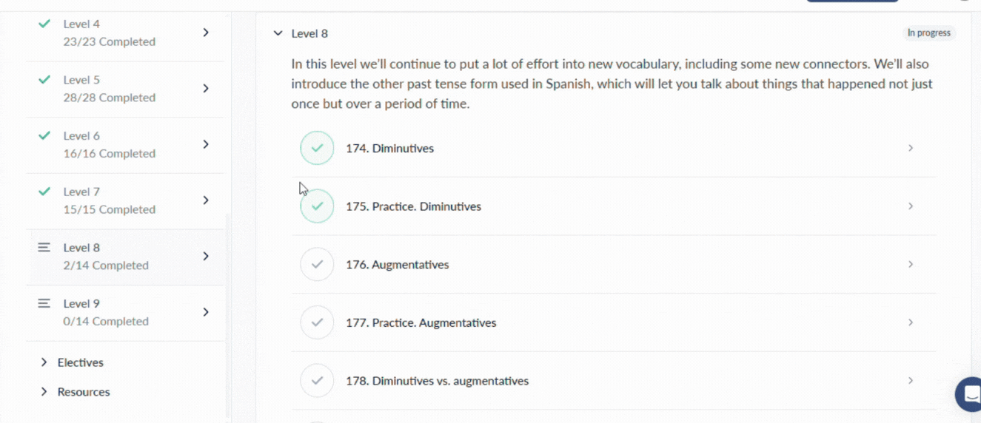Select Level 7 in the sidebar

pos(125,200)
